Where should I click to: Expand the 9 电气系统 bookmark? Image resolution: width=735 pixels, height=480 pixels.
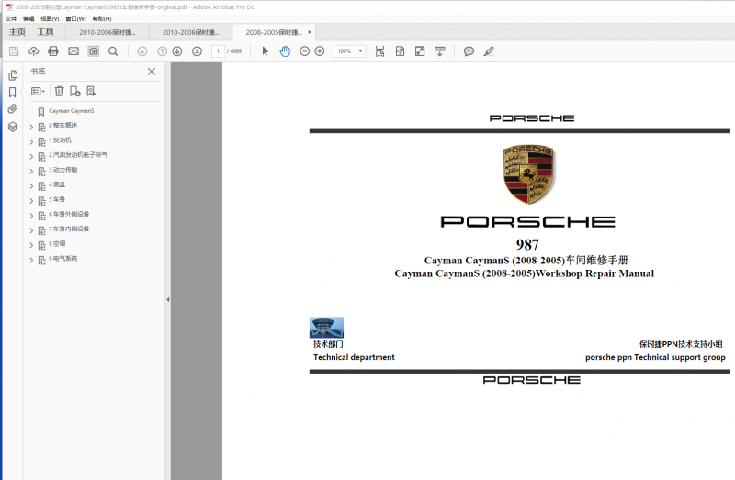coord(31,260)
